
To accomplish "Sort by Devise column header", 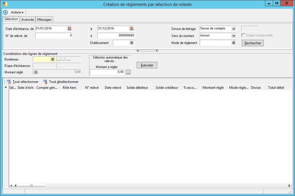I will 256,88.
